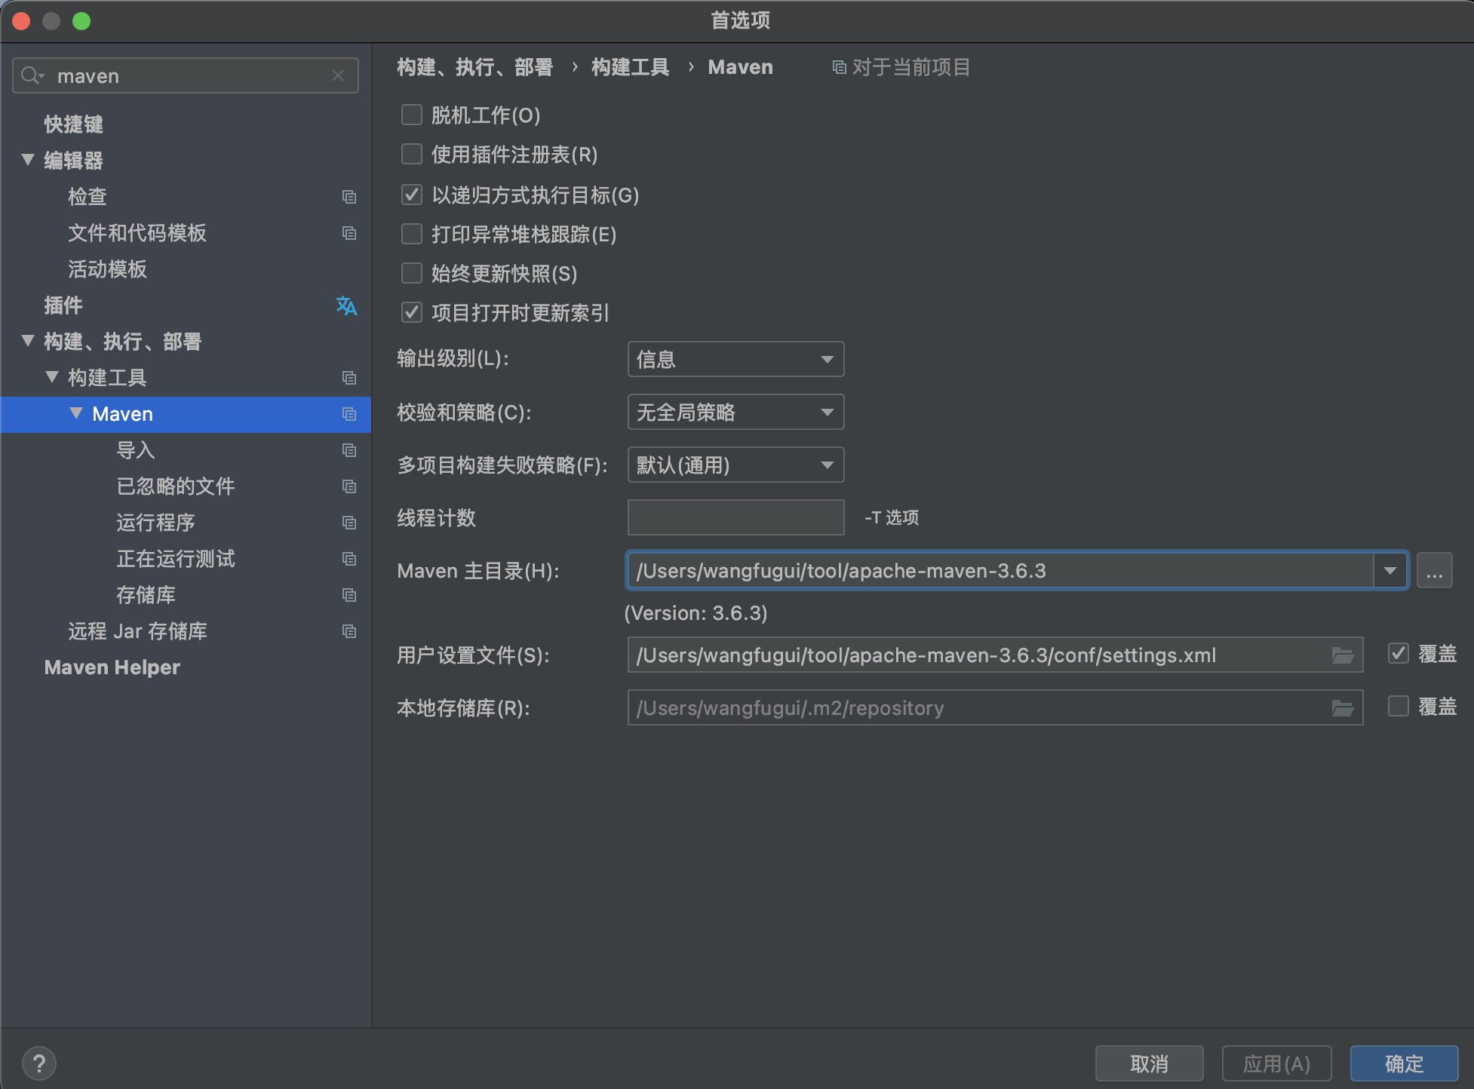
Task: Click 应用(A) button
Action: [x=1276, y=1063]
